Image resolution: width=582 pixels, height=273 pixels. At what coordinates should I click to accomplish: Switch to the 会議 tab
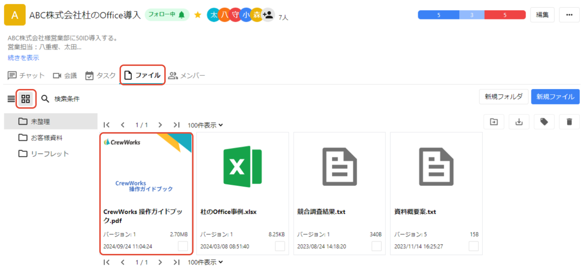point(65,75)
